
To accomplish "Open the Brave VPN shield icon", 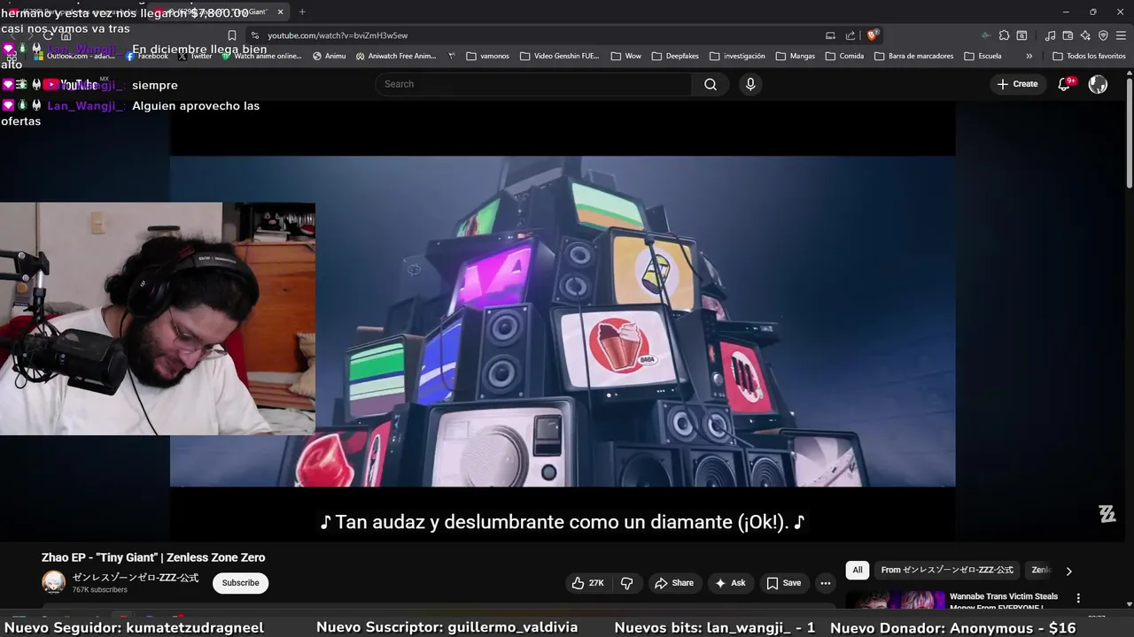I will 1103,35.
